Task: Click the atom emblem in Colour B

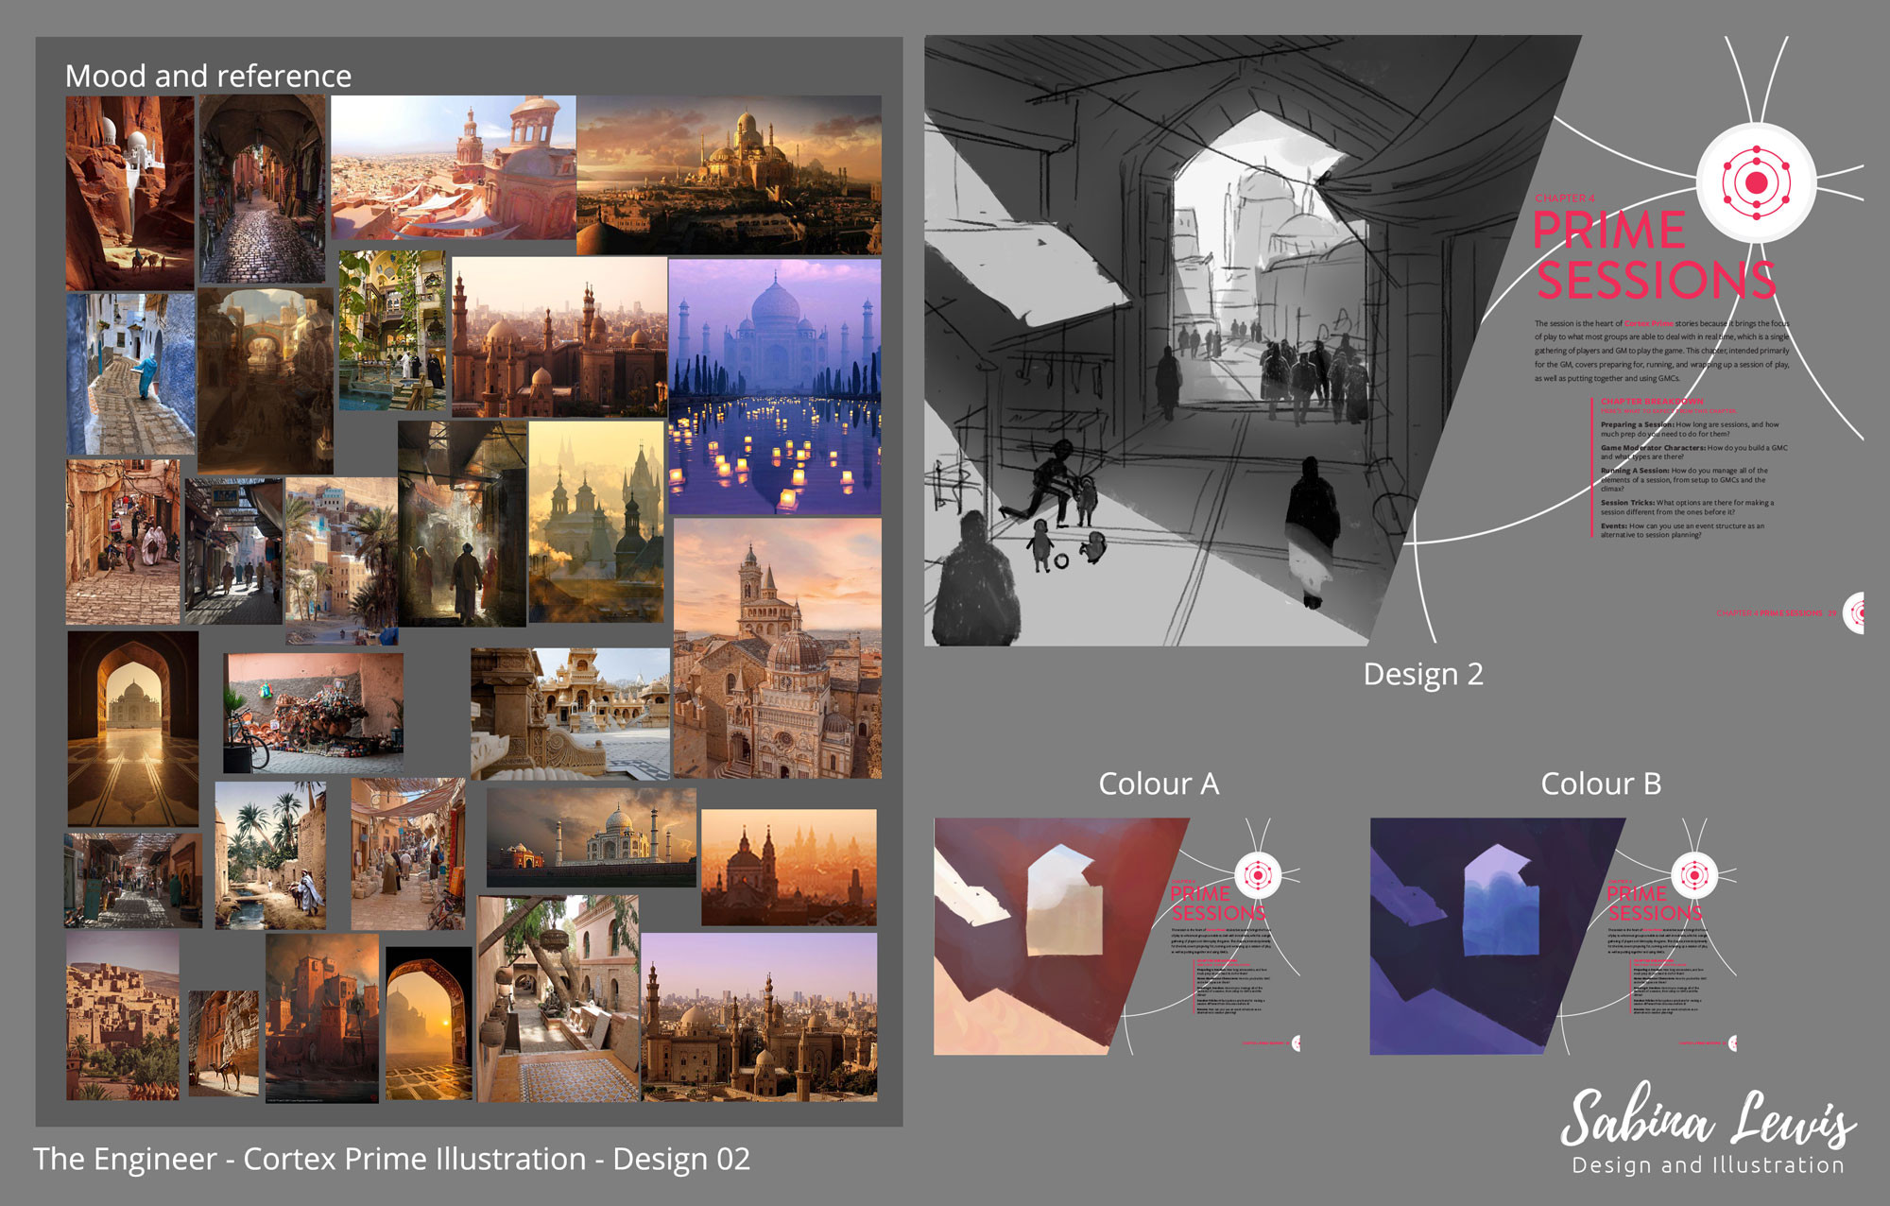Action: (x=1694, y=875)
